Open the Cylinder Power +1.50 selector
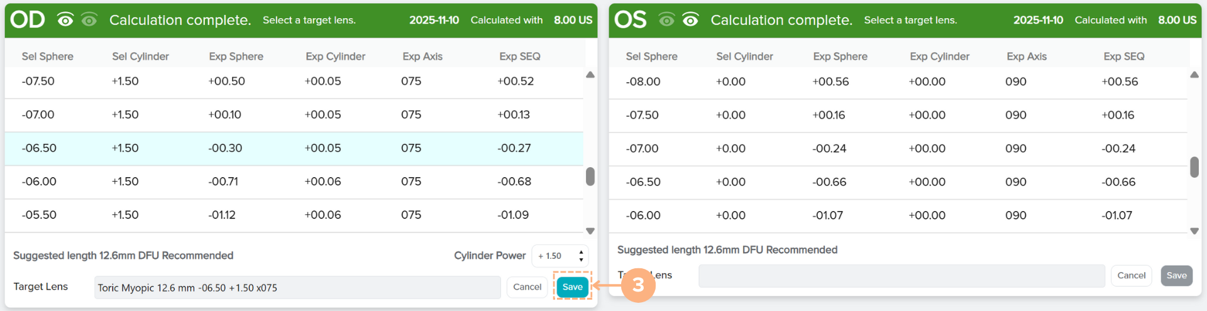The width and height of the screenshot is (1207, 311). (x=559, y=256)
